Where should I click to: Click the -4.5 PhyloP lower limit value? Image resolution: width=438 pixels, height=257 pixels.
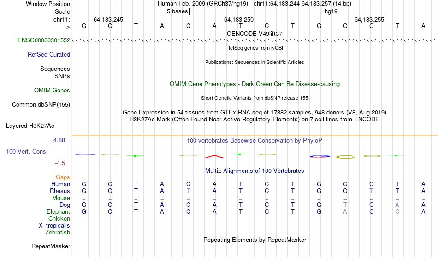tap(60, 163)
